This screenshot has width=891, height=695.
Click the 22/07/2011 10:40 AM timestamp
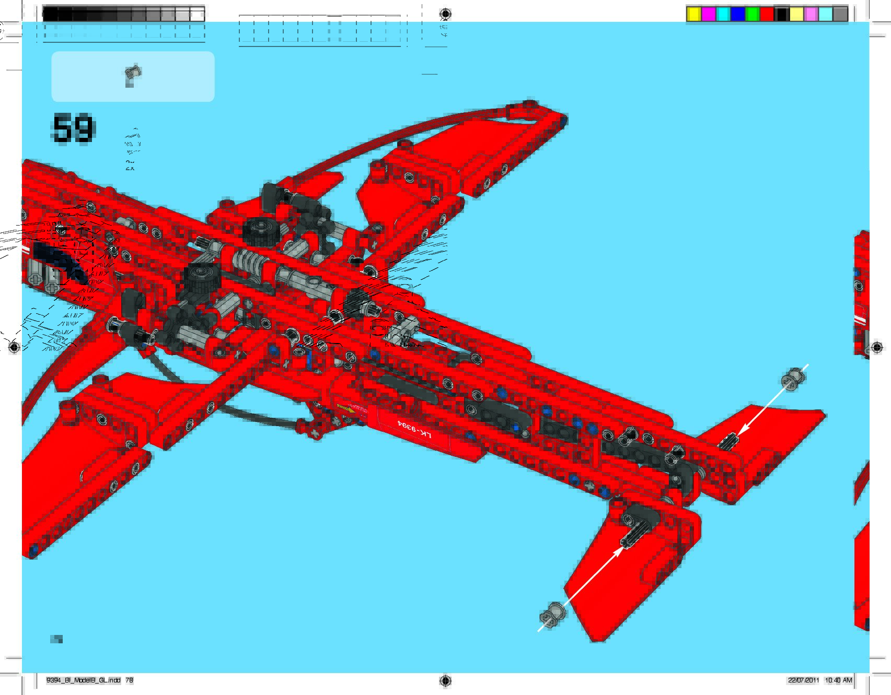(820, 680)
